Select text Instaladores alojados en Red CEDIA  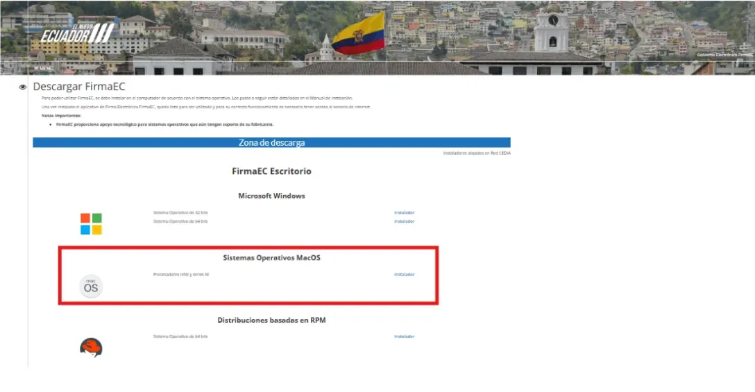pyautogui.click(x=477, y=153)
